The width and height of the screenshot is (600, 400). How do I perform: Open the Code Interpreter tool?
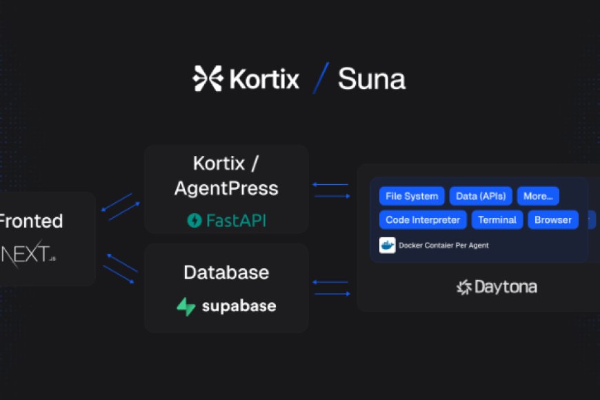click(423, 220)
